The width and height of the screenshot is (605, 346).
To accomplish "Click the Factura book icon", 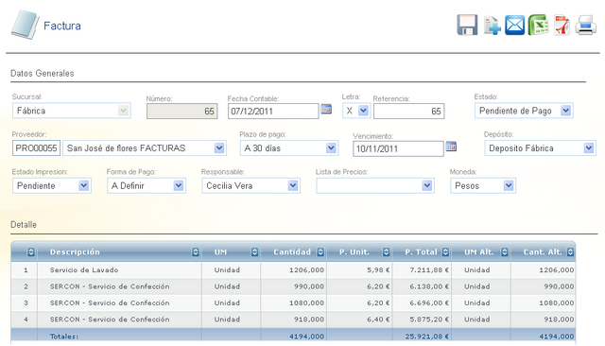I will [x=26, y=25].
